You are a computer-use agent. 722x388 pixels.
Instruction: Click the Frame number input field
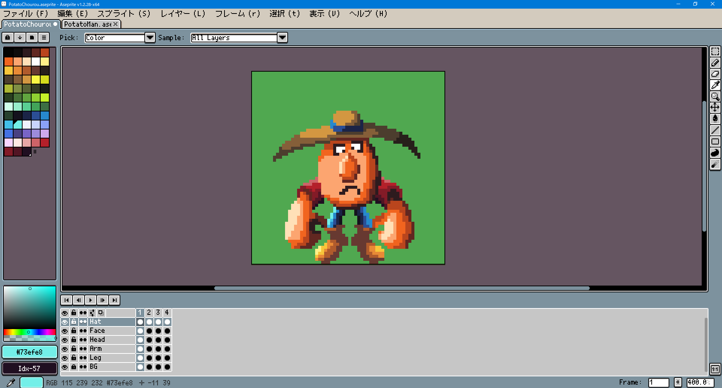(x=658, y=383)
